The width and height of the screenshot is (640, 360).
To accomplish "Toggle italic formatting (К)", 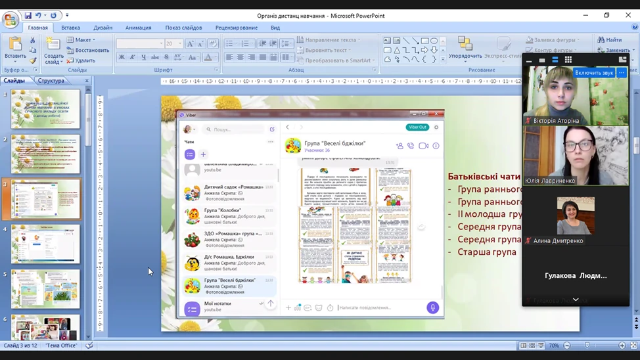I will click(x=132, y=58).
